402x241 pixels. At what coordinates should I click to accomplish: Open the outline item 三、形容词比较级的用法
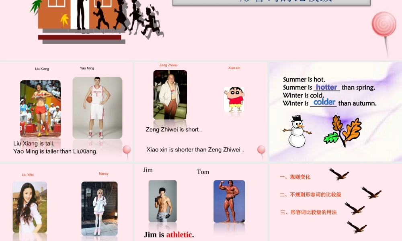point(308,212)
